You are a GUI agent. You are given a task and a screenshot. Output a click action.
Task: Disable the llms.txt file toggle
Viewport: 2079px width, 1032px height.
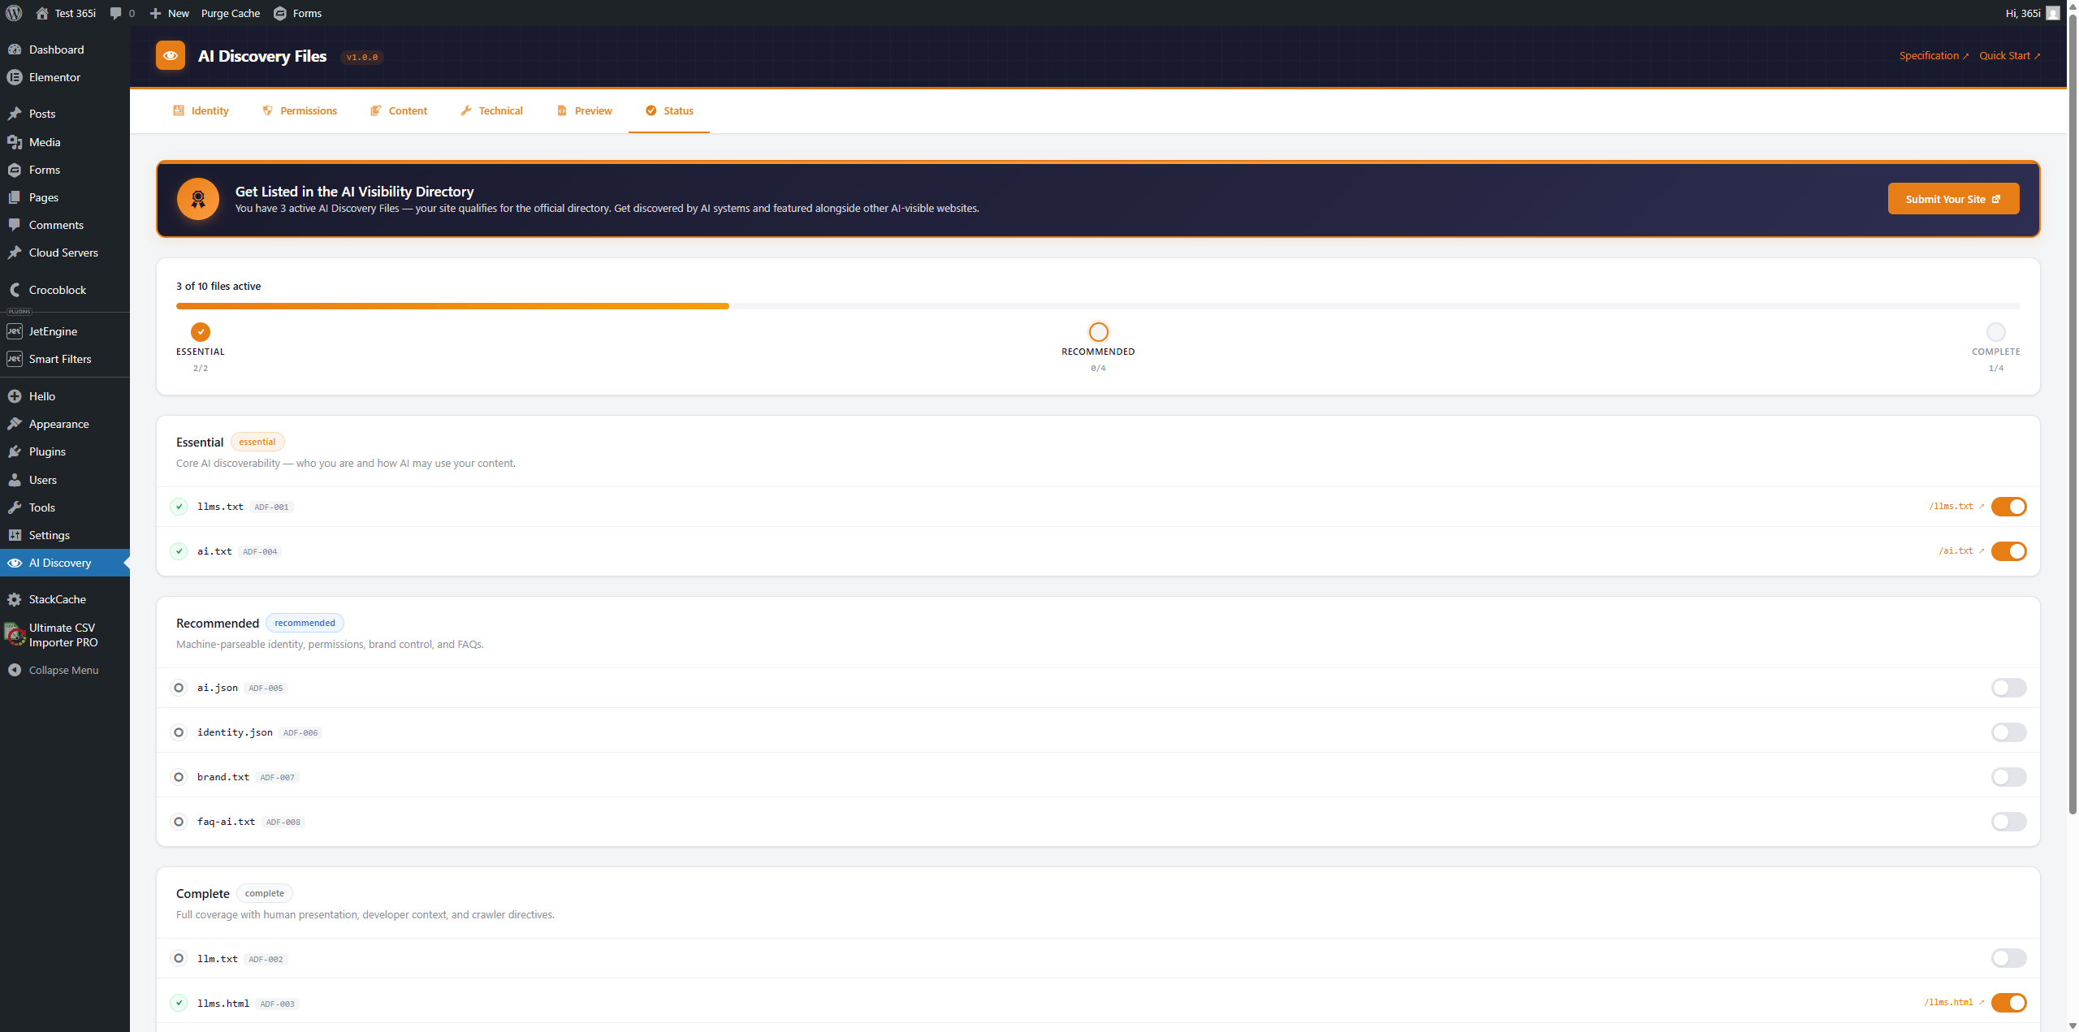pos(2008,506)
